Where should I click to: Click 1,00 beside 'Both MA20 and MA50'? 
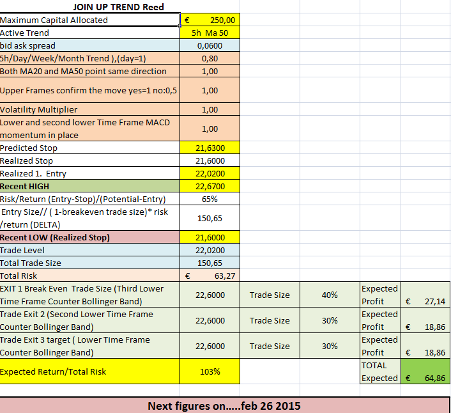(210, 71)
